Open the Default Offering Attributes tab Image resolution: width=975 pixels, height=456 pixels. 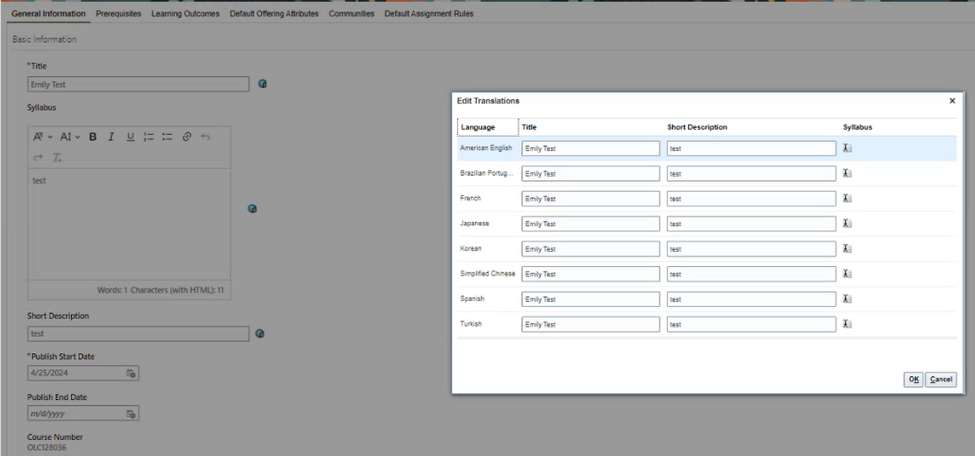pos(274,13)
